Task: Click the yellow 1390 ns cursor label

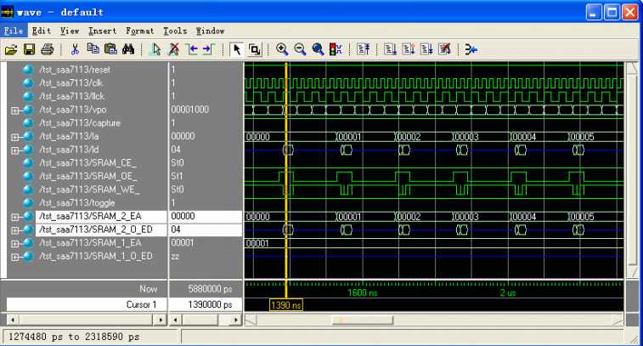Action: (x=286, y=305)
